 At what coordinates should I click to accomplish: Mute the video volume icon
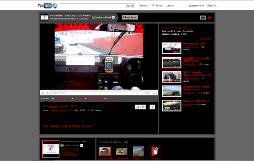tap(48, 93)
